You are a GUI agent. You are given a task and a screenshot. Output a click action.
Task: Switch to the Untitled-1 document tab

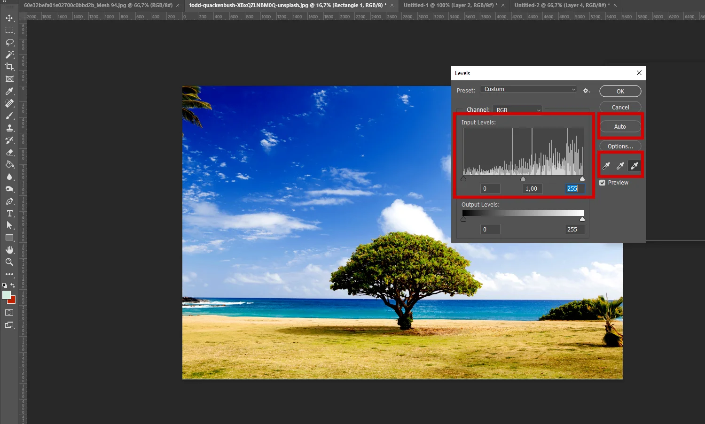click(449, 5)
